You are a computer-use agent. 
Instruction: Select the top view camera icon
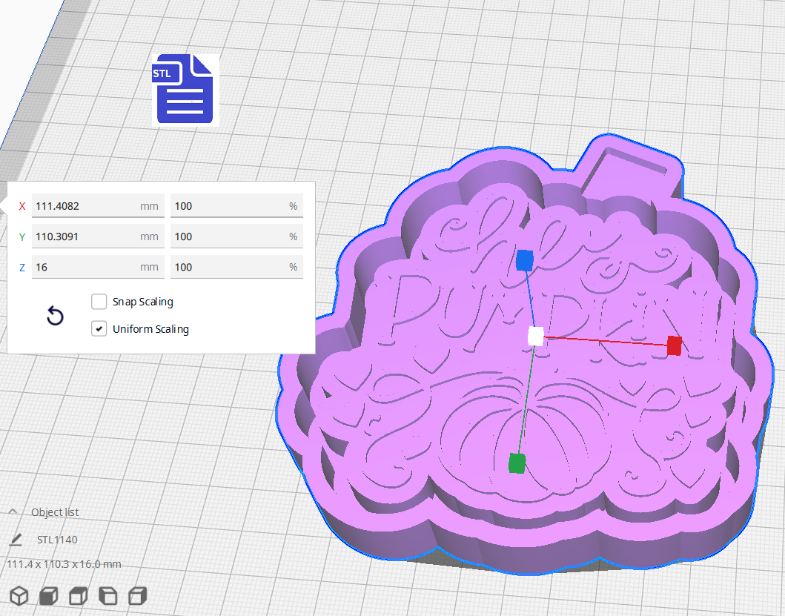pyautogui.click(x=79, y=595)
